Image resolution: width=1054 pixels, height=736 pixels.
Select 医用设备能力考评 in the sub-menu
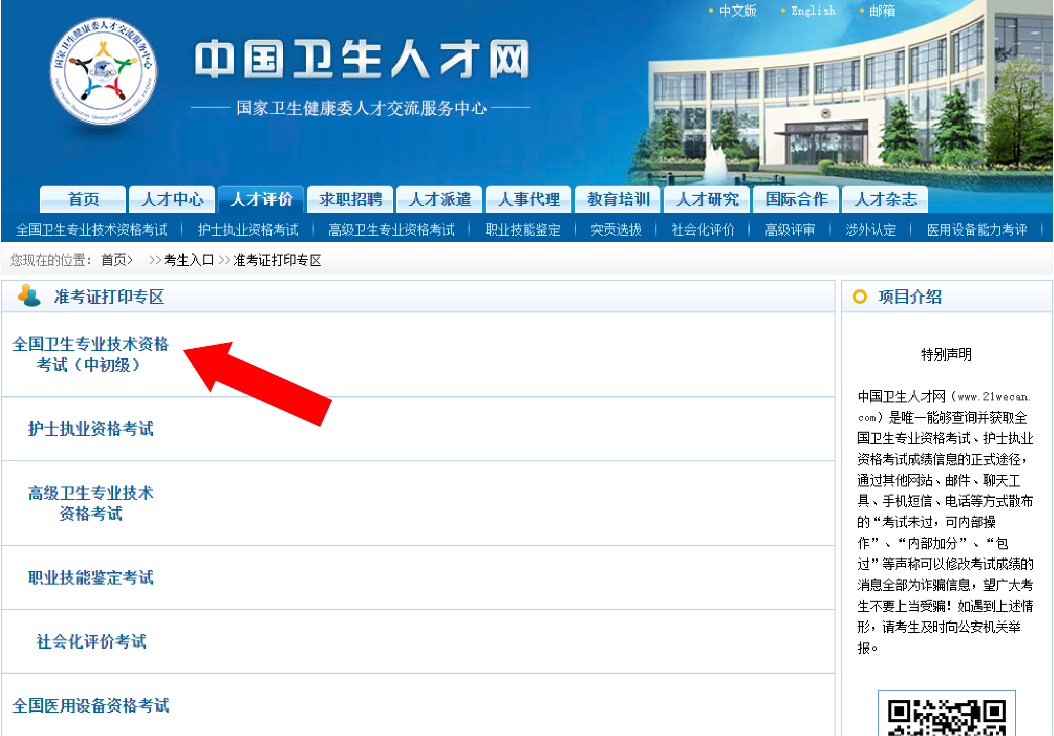point(977,230)
